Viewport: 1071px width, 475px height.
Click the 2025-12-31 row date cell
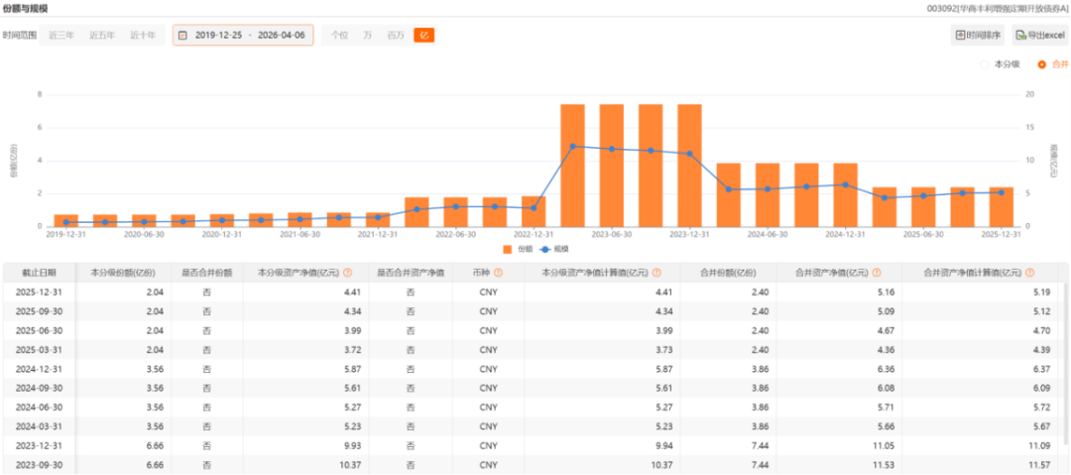[37, 292]
